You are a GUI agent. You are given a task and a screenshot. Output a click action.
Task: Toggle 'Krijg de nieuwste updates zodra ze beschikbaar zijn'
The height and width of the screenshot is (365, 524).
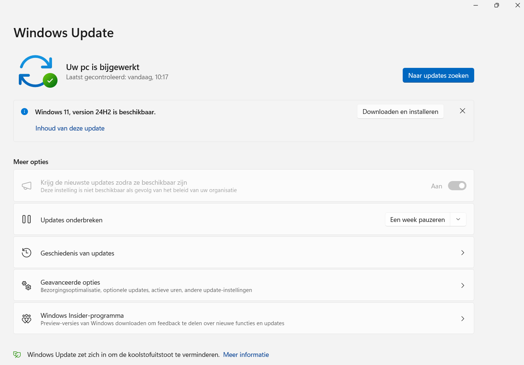point(457,185)
